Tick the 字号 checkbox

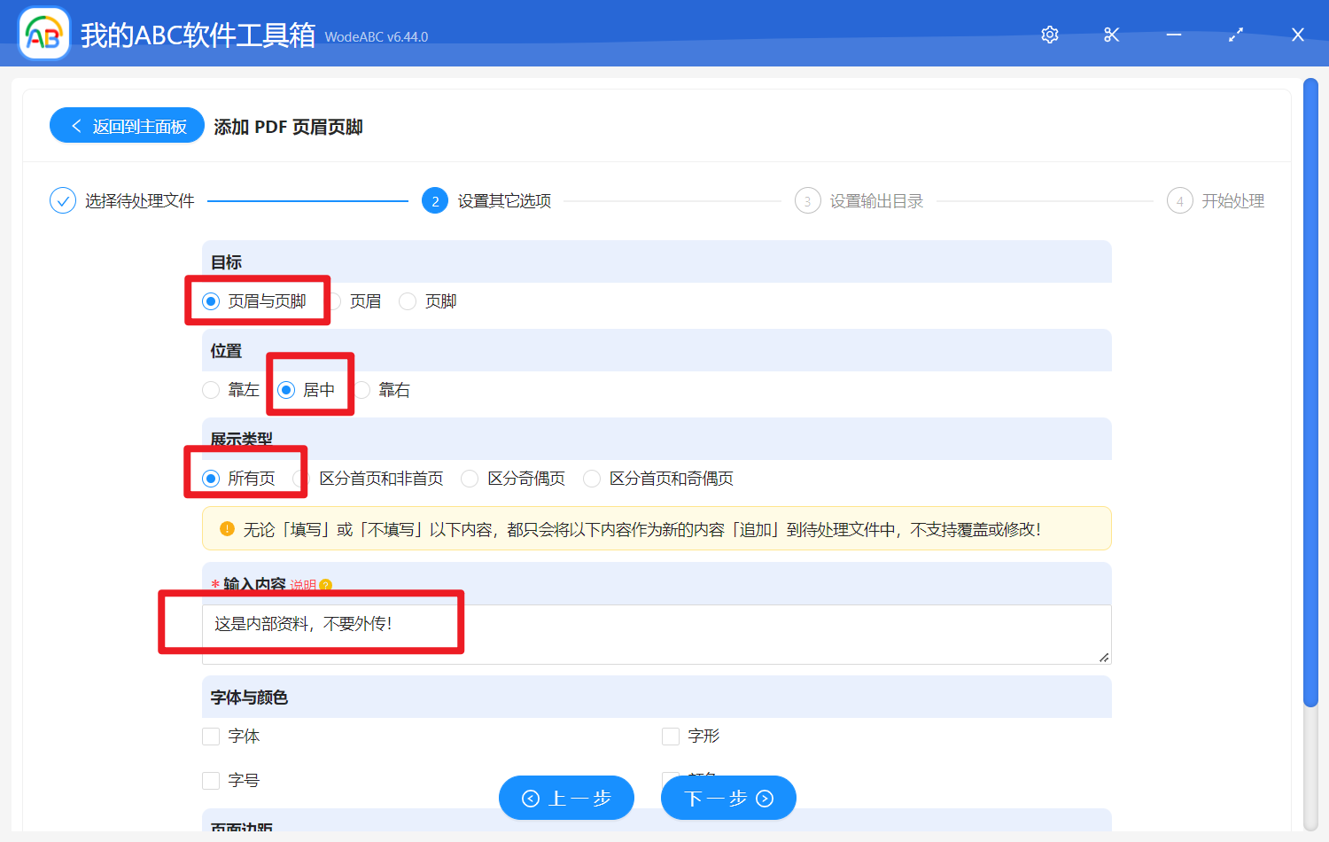click(211, 781)
